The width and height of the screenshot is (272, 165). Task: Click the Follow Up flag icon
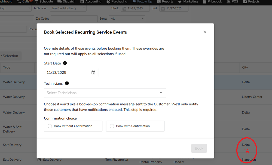coord(134,2)
